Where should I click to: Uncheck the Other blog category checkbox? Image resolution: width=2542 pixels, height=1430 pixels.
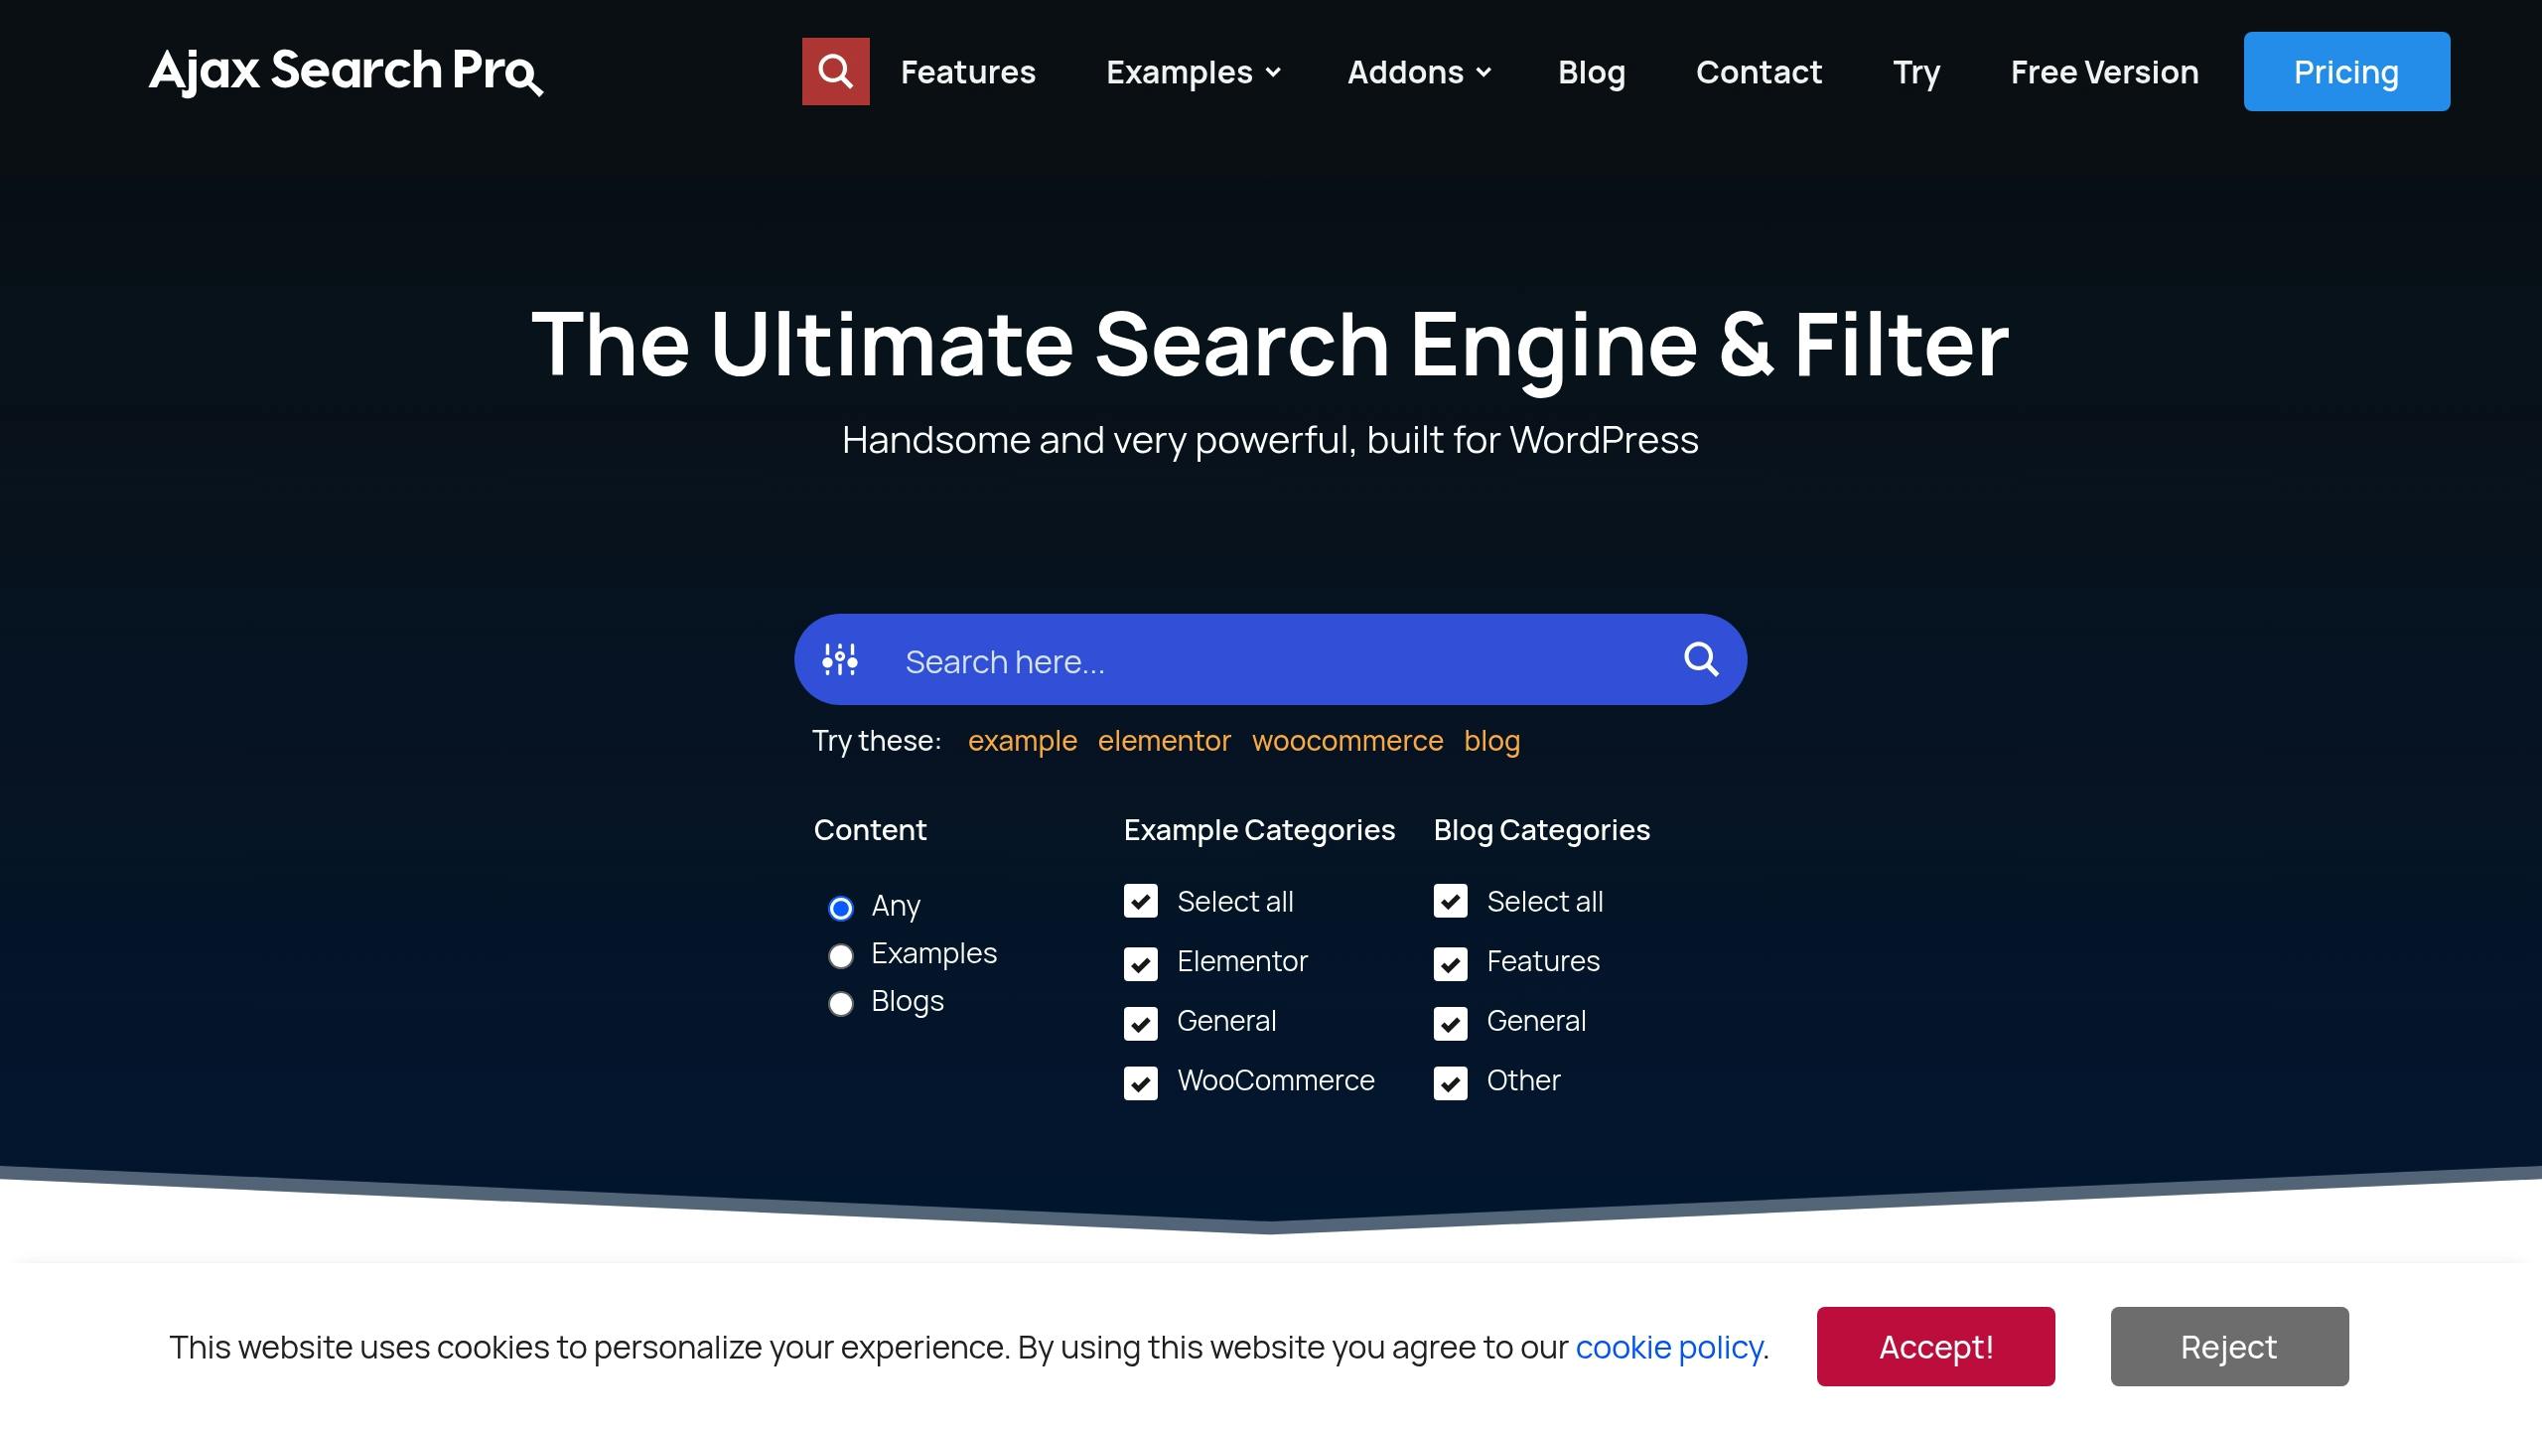(1451, 1082)
